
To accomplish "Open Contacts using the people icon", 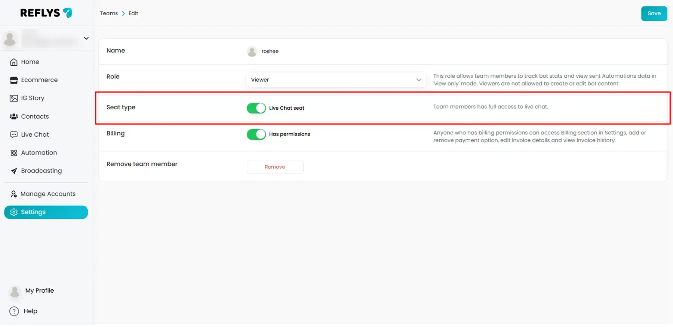I will pyautogui.click(x=14, y=116).
